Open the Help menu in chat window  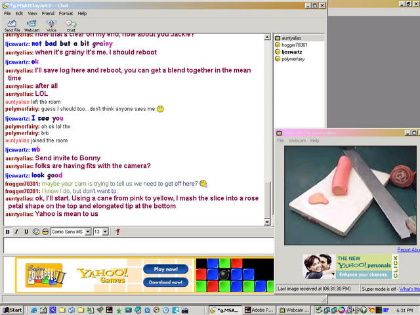(x=82, y=13)
